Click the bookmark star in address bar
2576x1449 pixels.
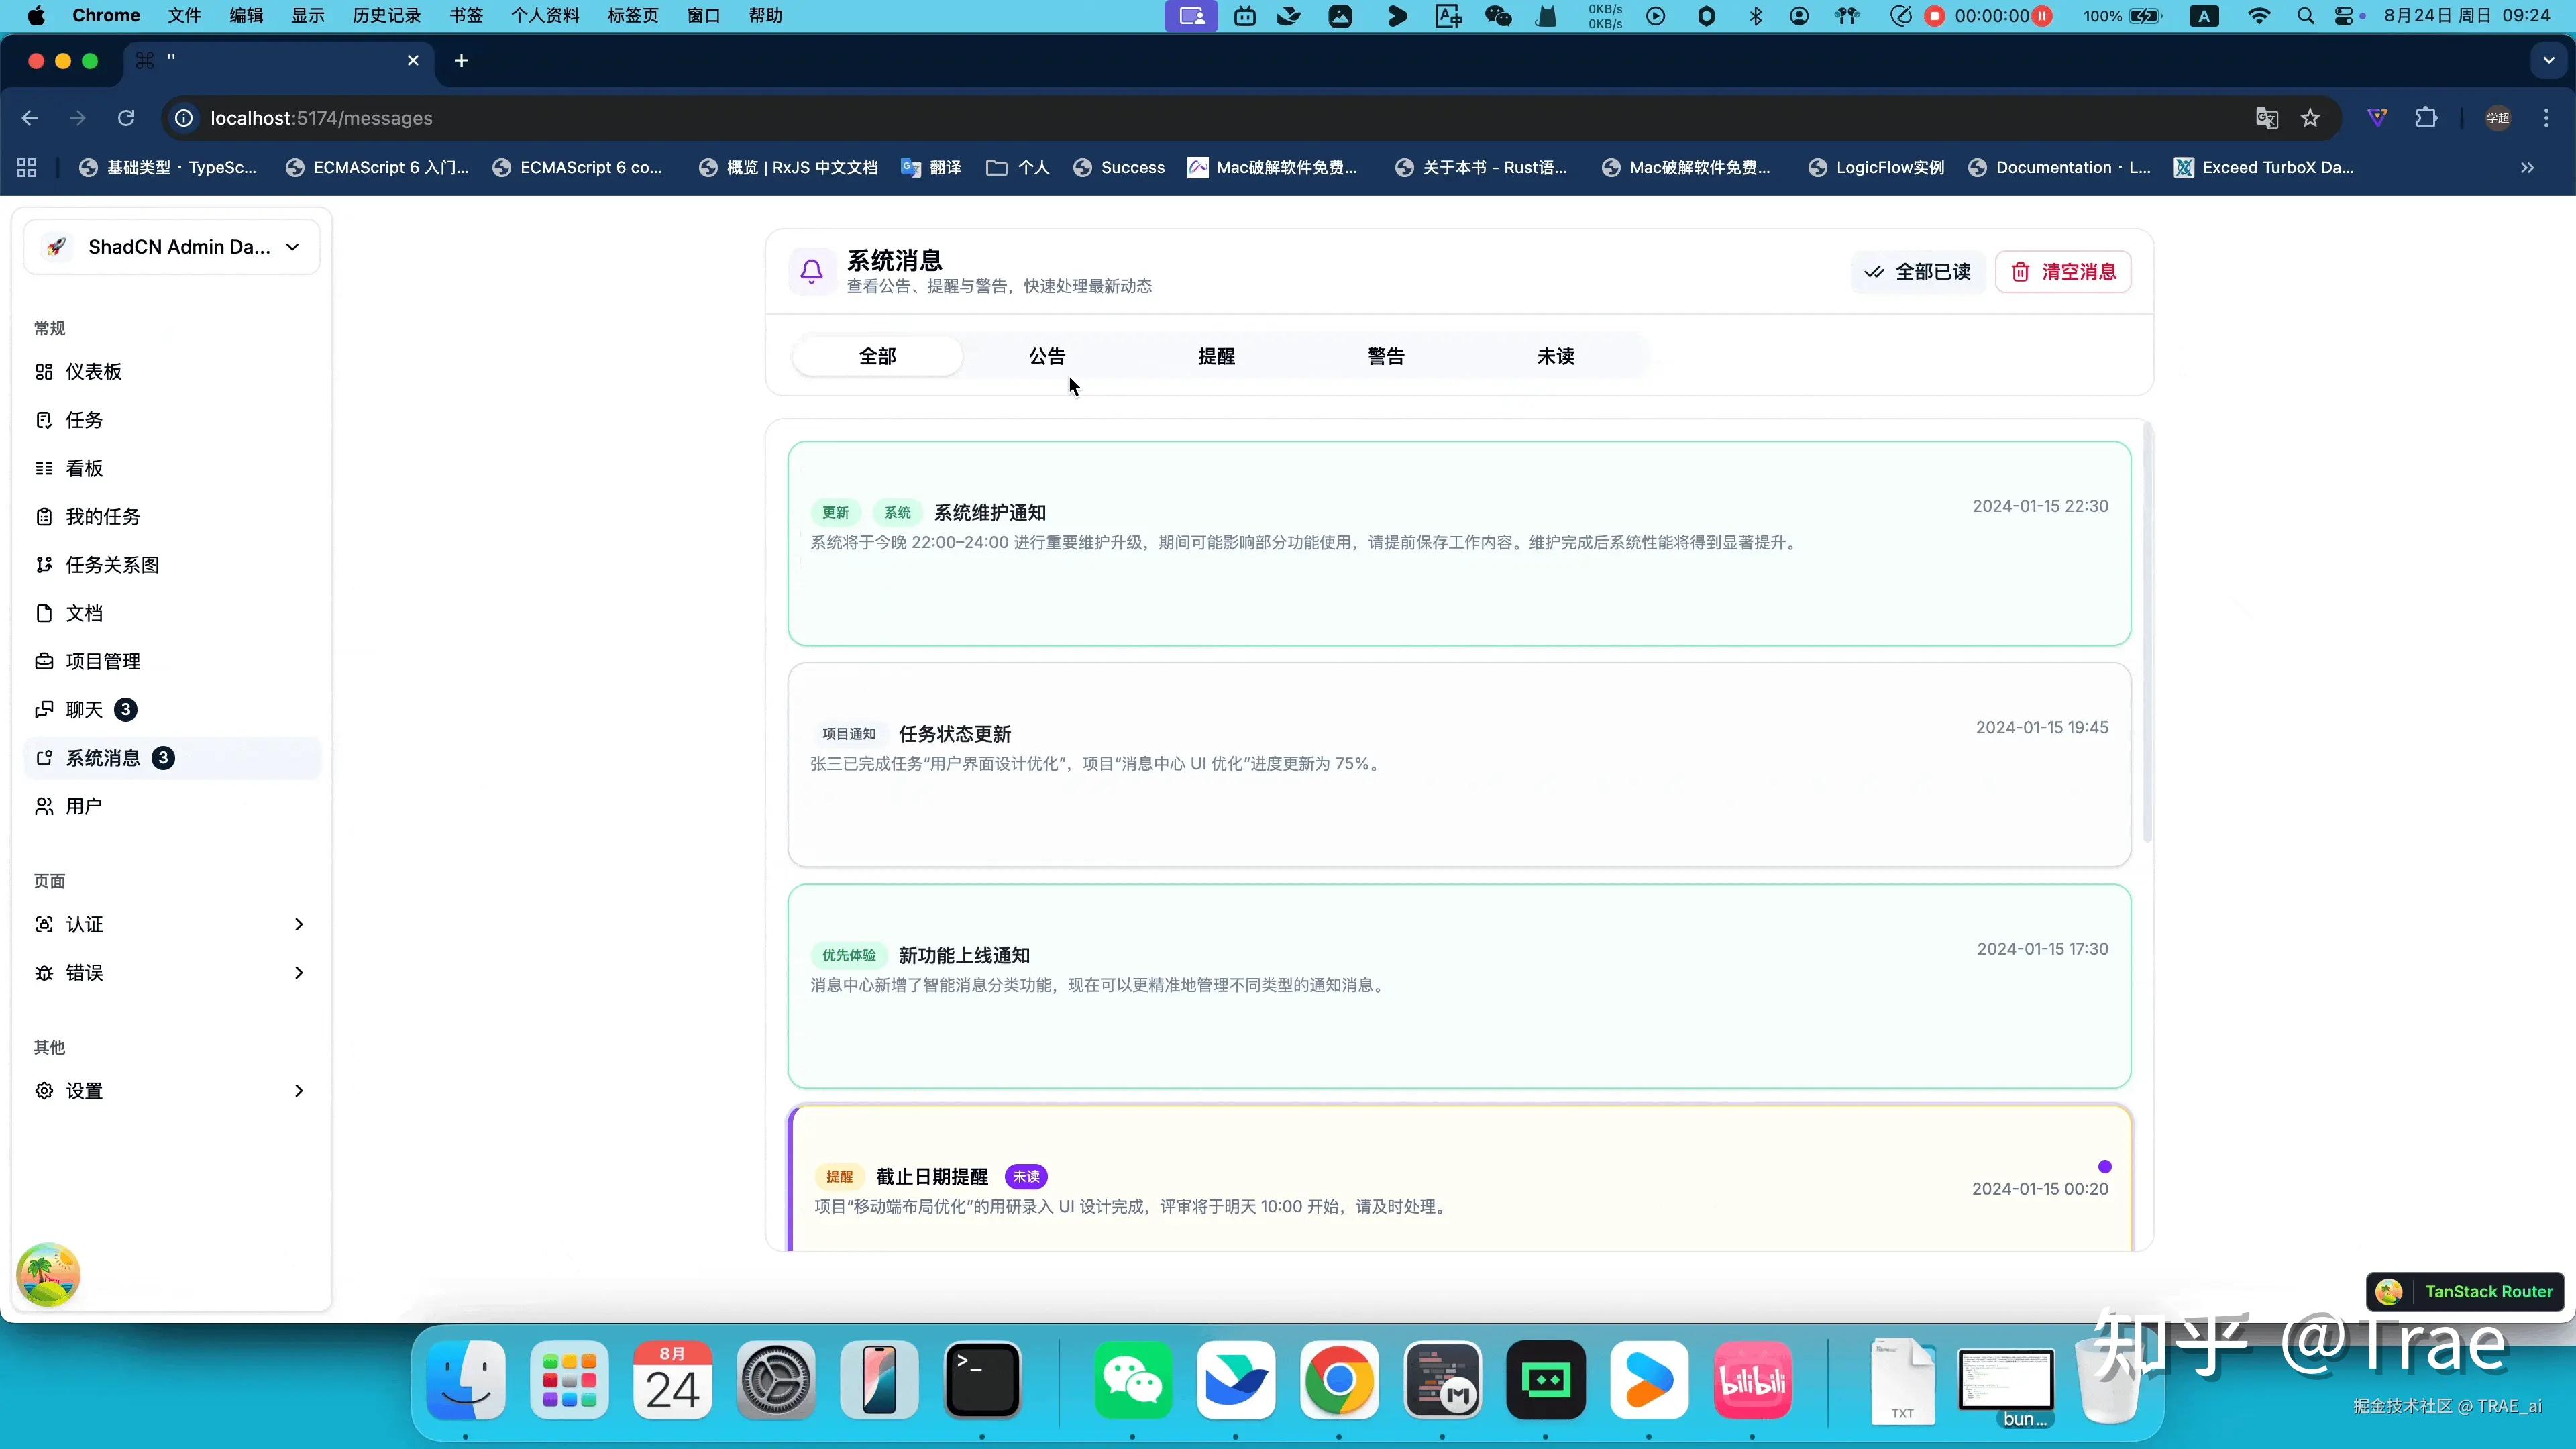(2310, 118)
